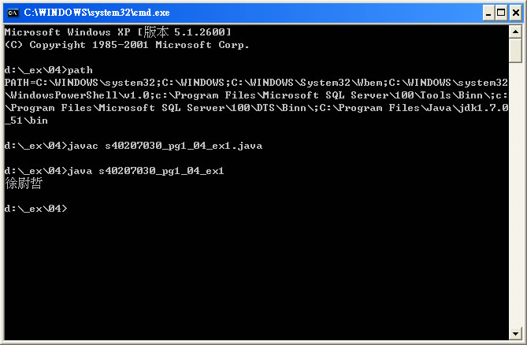Click the path command after the first prompt
The height and width of the screenshot is (345, 527).
(80, 70)
